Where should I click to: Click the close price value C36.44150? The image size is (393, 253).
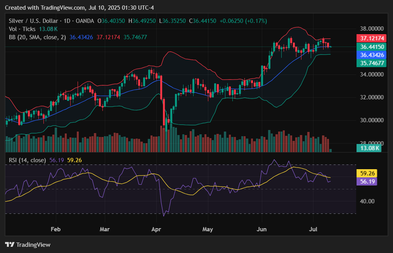click(x=203, y=21)
